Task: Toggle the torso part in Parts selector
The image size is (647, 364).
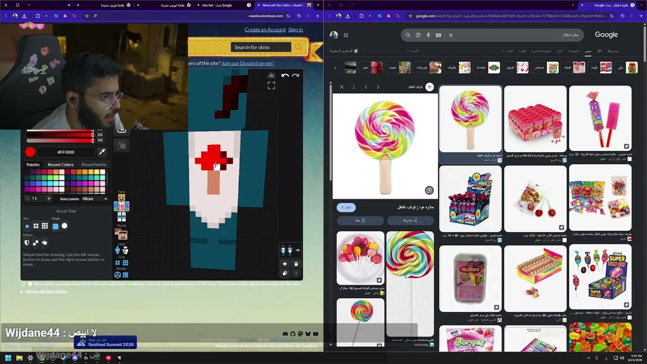Action: coord(121,206)
